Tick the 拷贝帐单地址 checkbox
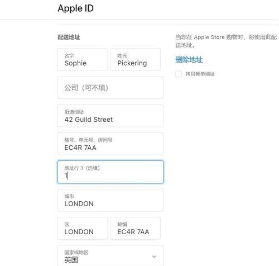279x266 pixels. point(179,74)
